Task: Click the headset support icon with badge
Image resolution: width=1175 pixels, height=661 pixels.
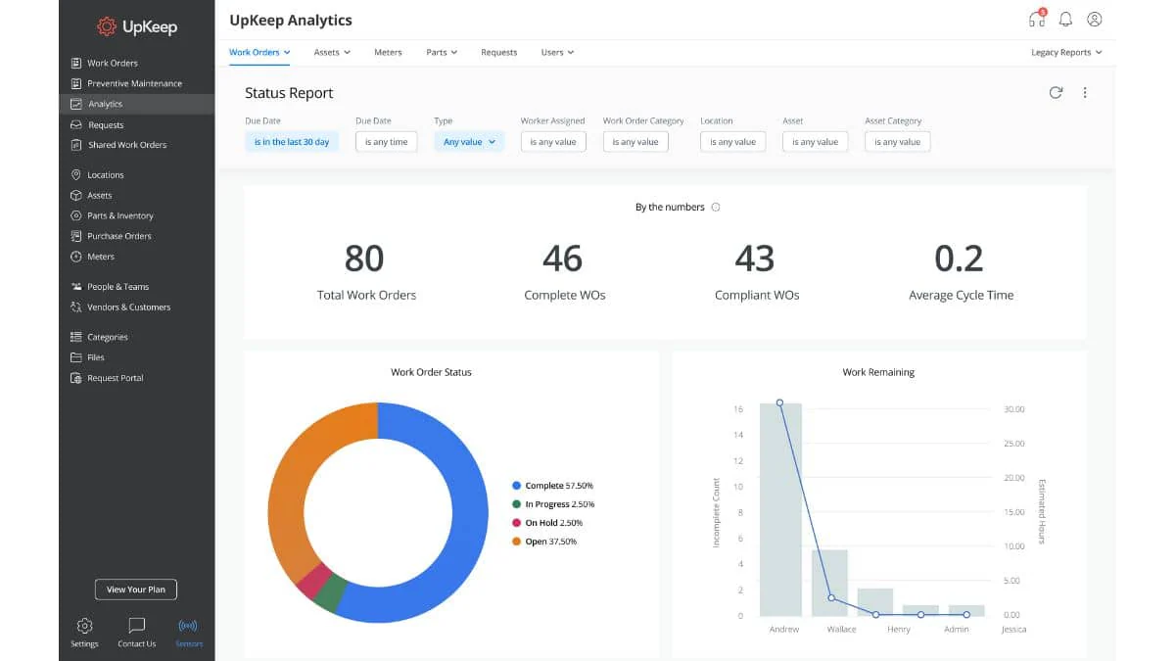Action: pyautogui.click(x=1037, y=19)
